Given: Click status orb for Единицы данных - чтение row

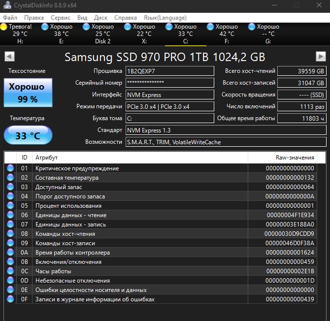Looking at the screenshot, I should (10, 215).
